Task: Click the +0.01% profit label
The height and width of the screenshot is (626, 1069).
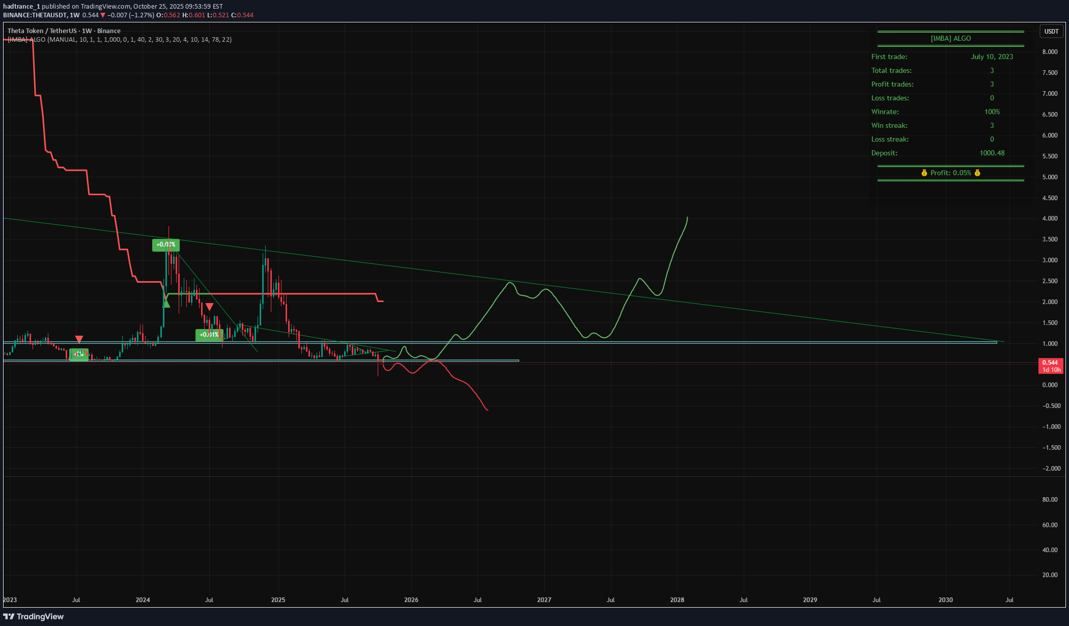Action: (x=209, y=335)
